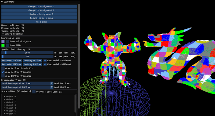The width and height of the screenshot is (215, 116).
Task: Enable draw solid objects checkbox
Action: (8, 41)
